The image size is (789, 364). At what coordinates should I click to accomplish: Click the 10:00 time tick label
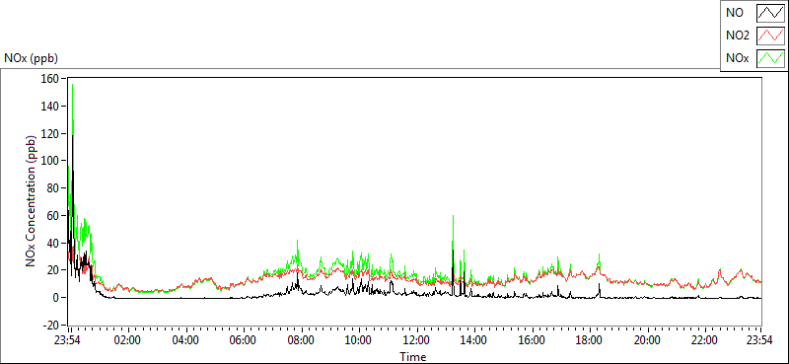pos(358,339)
